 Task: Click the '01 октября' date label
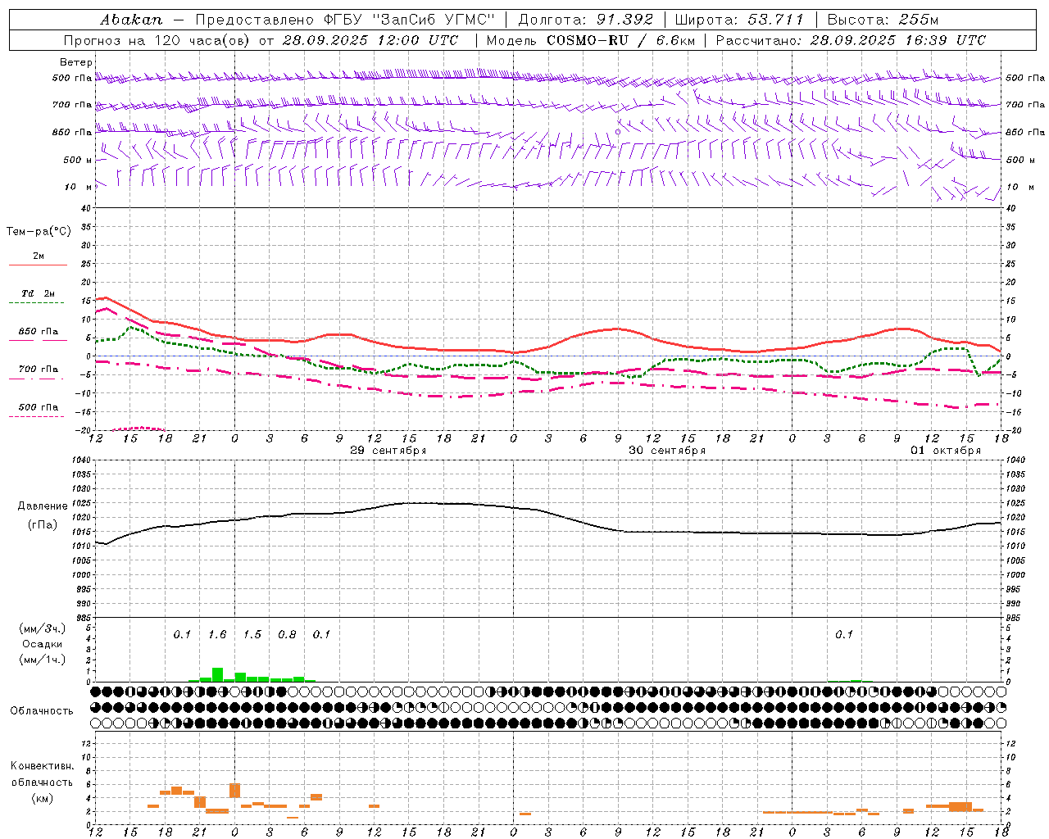pyautogui.click(x=946, y=451)
